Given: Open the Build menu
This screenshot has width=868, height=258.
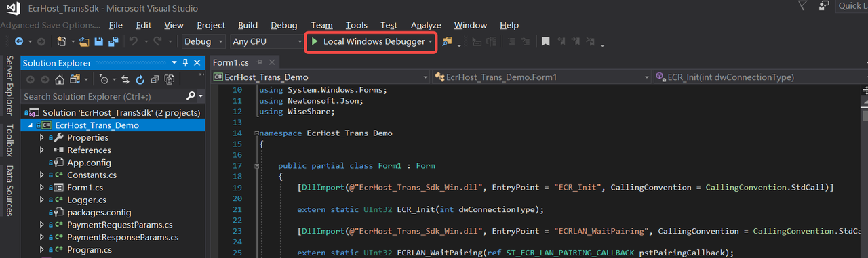Looking at the screenshot, I should coord(248,25).
